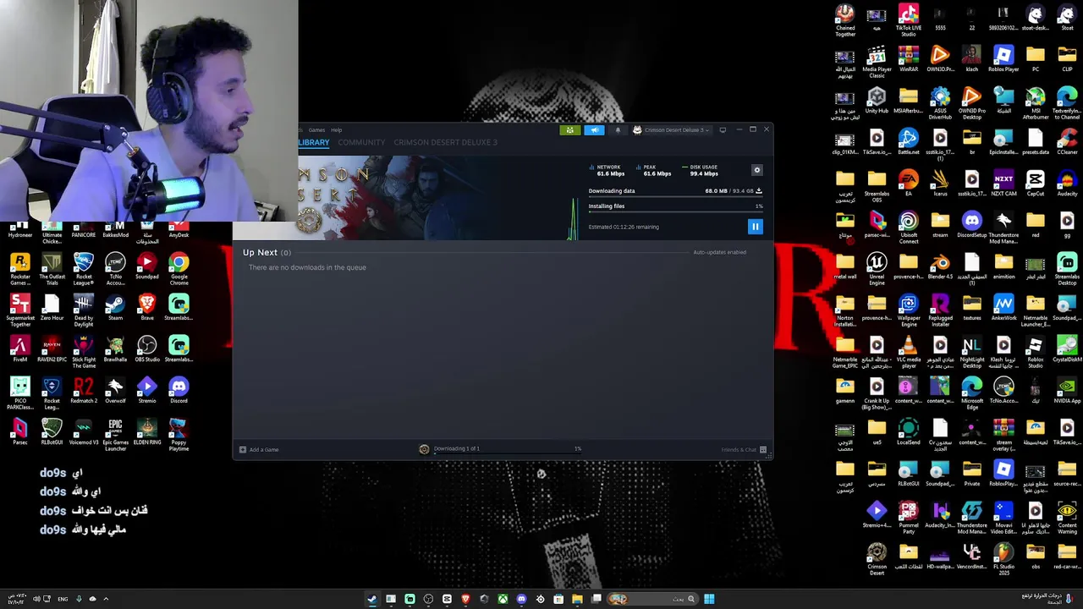The width and height of the screenshot is (1083, 609).
Task: Open taskbar search magnifier
Action: tap(690, 599)
